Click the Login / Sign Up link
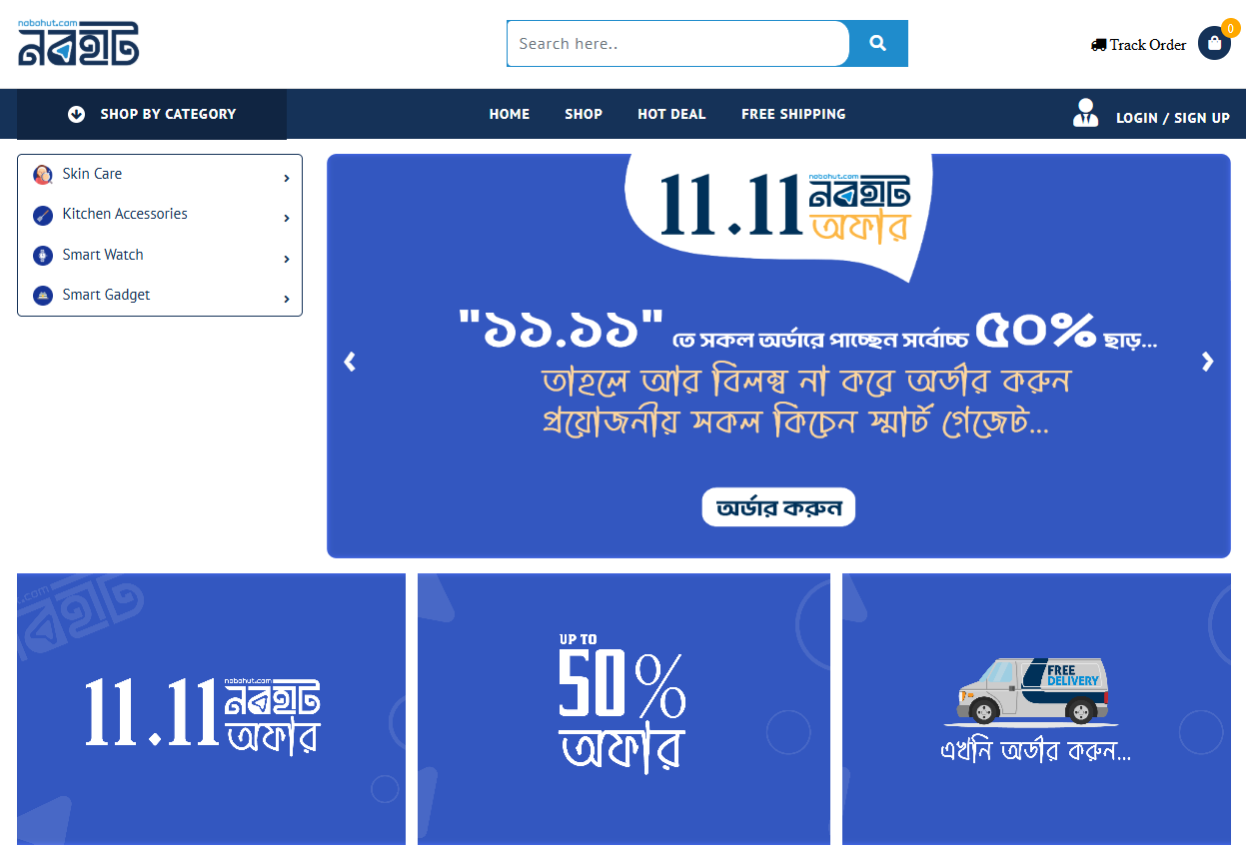Viewport: 1246px width, 857px height. tap(1173, 118)
